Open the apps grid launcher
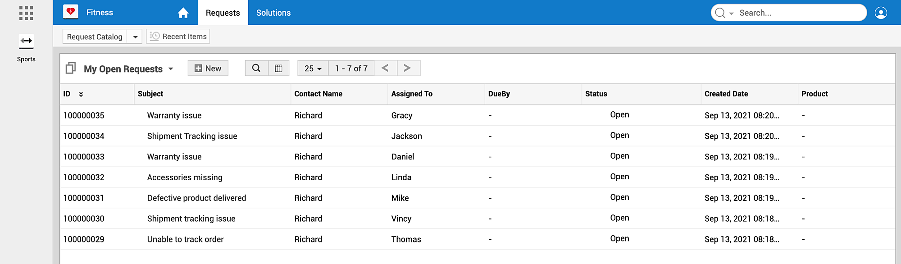Viewport: 901px width, 264px height. (x=26, y=13)
